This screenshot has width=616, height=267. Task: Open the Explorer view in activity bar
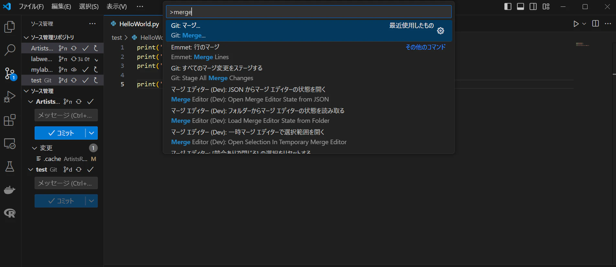10,27
